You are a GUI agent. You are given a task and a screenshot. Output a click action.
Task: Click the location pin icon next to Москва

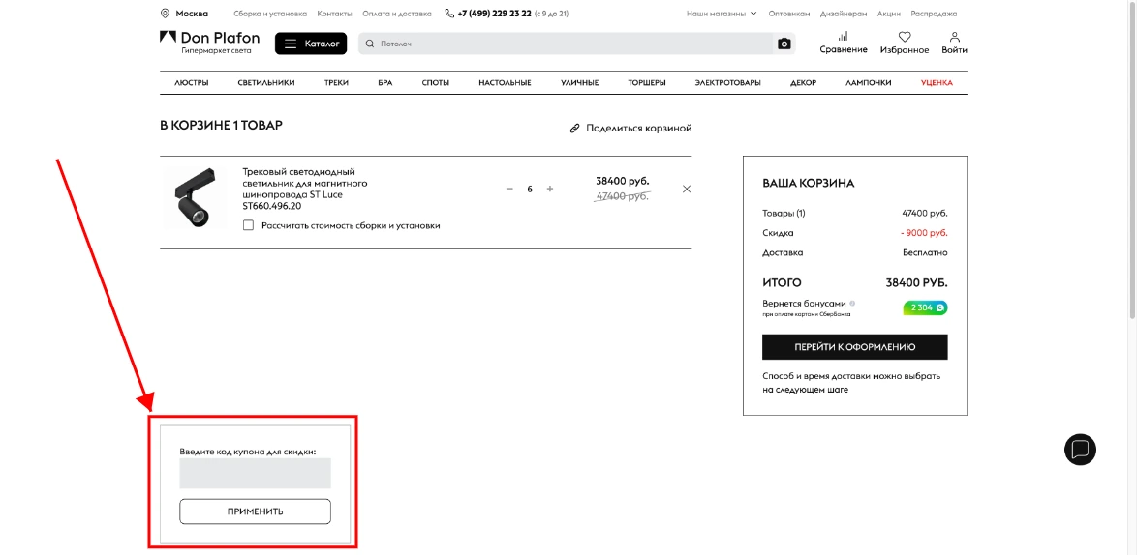[165, 13]
